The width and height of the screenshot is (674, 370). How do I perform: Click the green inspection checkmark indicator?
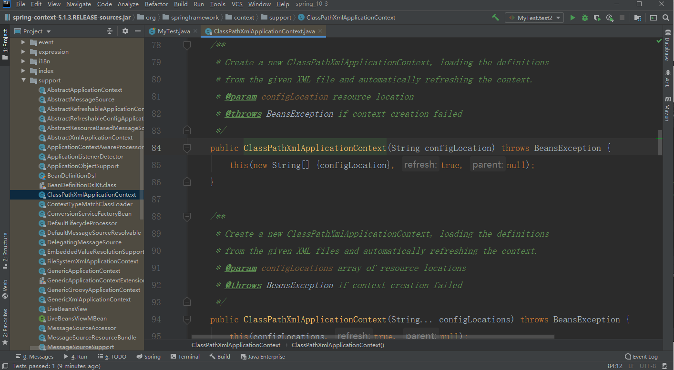(659, 41)
